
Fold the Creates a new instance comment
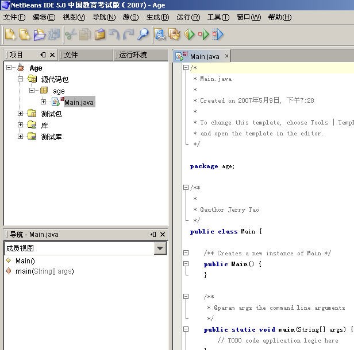coord(186,252)
